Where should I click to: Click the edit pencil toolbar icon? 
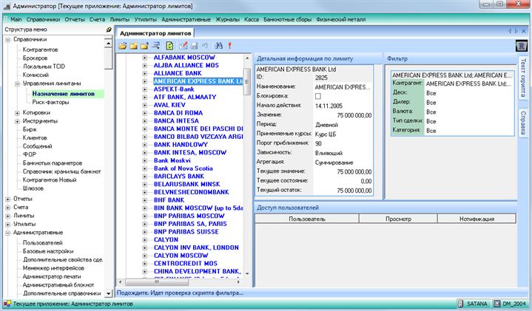(183, 46)
